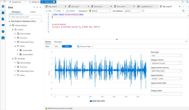Open the KQL script 8 tab
The width and height of the screenshot is (189, 110).
pyautogui.click(x=101, y=7)
